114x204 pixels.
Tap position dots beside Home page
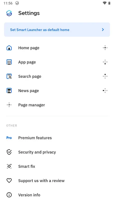click(x=105, y=48)
